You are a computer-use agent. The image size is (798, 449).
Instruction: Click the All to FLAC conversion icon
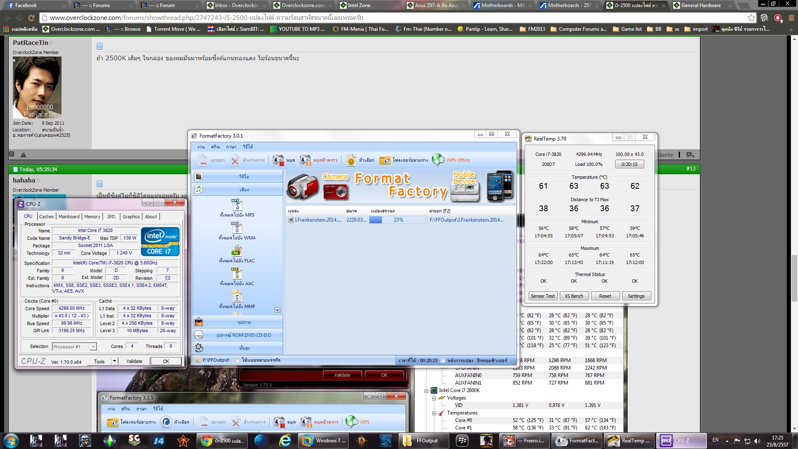coord(236,250)
